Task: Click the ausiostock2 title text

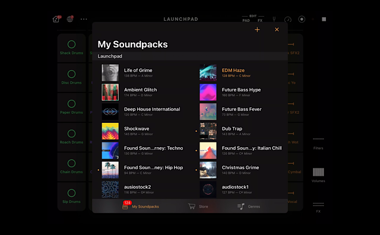Action: pyautogui.click(x=137, y=187)
